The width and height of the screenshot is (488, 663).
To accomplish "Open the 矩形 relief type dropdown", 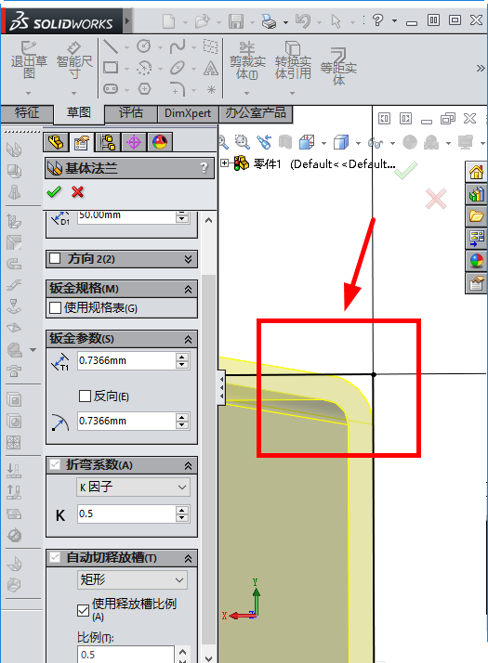I will 132,579.
